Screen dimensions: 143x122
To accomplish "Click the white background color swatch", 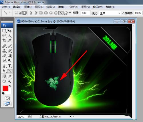I will 9,92.
